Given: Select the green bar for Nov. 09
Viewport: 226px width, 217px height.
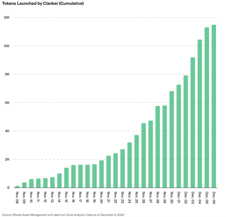Looking at the screenshot, I should tap(24, 185).
